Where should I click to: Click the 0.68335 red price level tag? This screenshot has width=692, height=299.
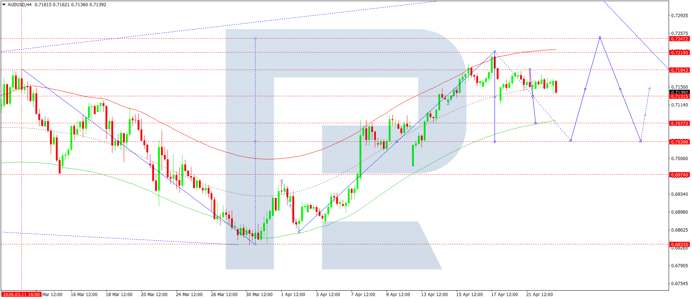point(679,245)
